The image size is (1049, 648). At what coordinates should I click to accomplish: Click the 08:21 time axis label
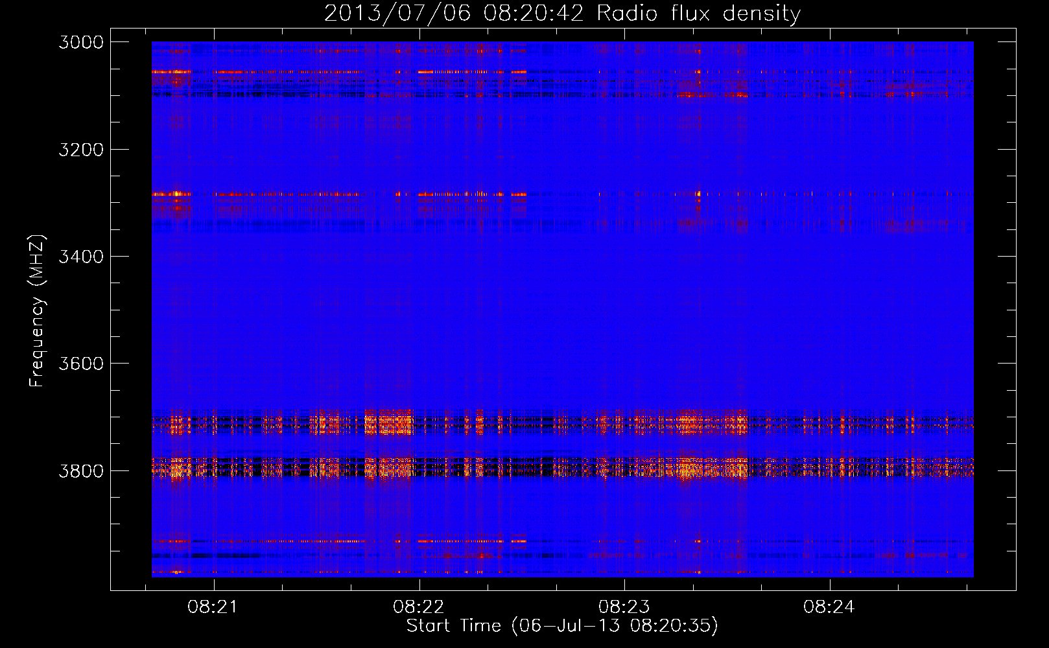click(x=213, y=607)
